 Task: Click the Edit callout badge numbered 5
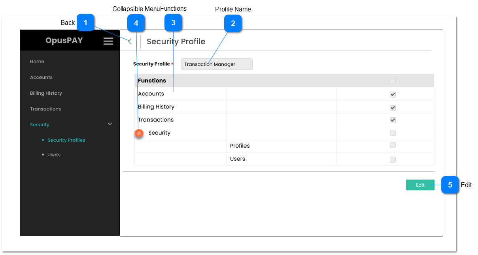450,185
